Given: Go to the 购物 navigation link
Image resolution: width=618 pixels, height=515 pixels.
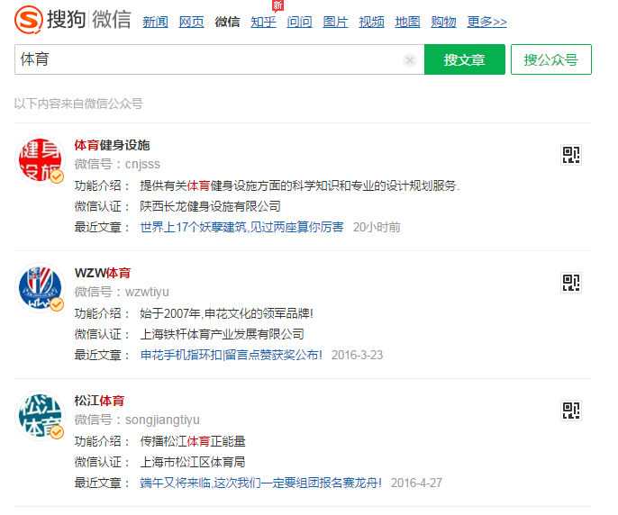Looking at the screenshot, I should click(x=444, y=22).
